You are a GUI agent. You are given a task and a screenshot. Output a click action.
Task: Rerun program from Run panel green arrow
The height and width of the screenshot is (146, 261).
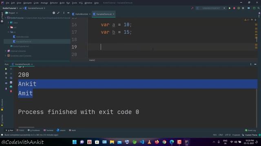pyautogui.click(x=6, y=69)
